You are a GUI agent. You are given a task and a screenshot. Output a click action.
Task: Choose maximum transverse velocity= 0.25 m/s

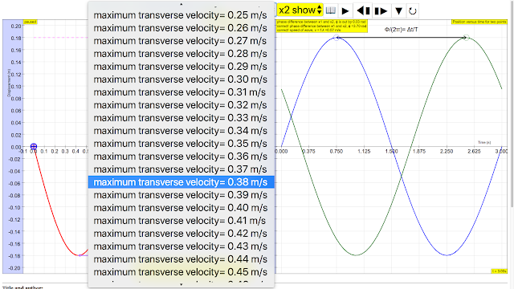[x=181, y=15]
